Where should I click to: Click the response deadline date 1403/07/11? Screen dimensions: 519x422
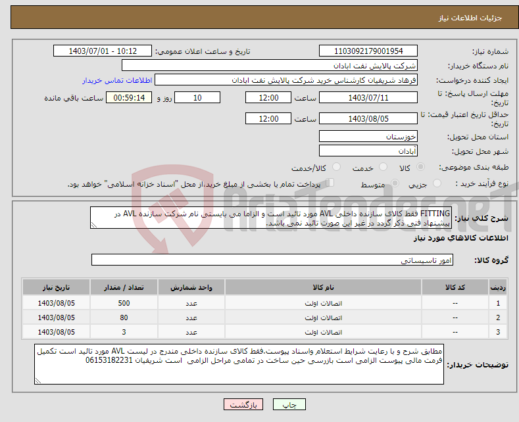pos(368,97)
